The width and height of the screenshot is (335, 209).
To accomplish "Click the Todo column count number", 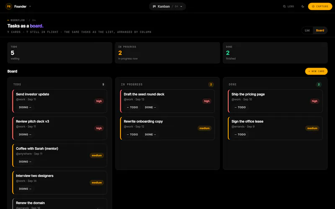I will (103, 84).
